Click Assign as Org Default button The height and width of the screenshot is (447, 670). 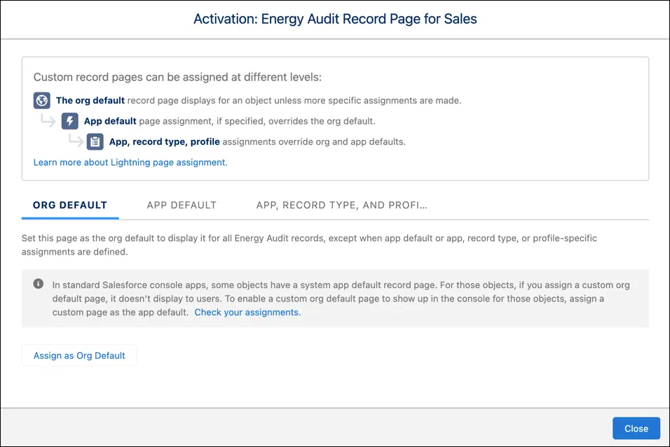pos(79,356)
